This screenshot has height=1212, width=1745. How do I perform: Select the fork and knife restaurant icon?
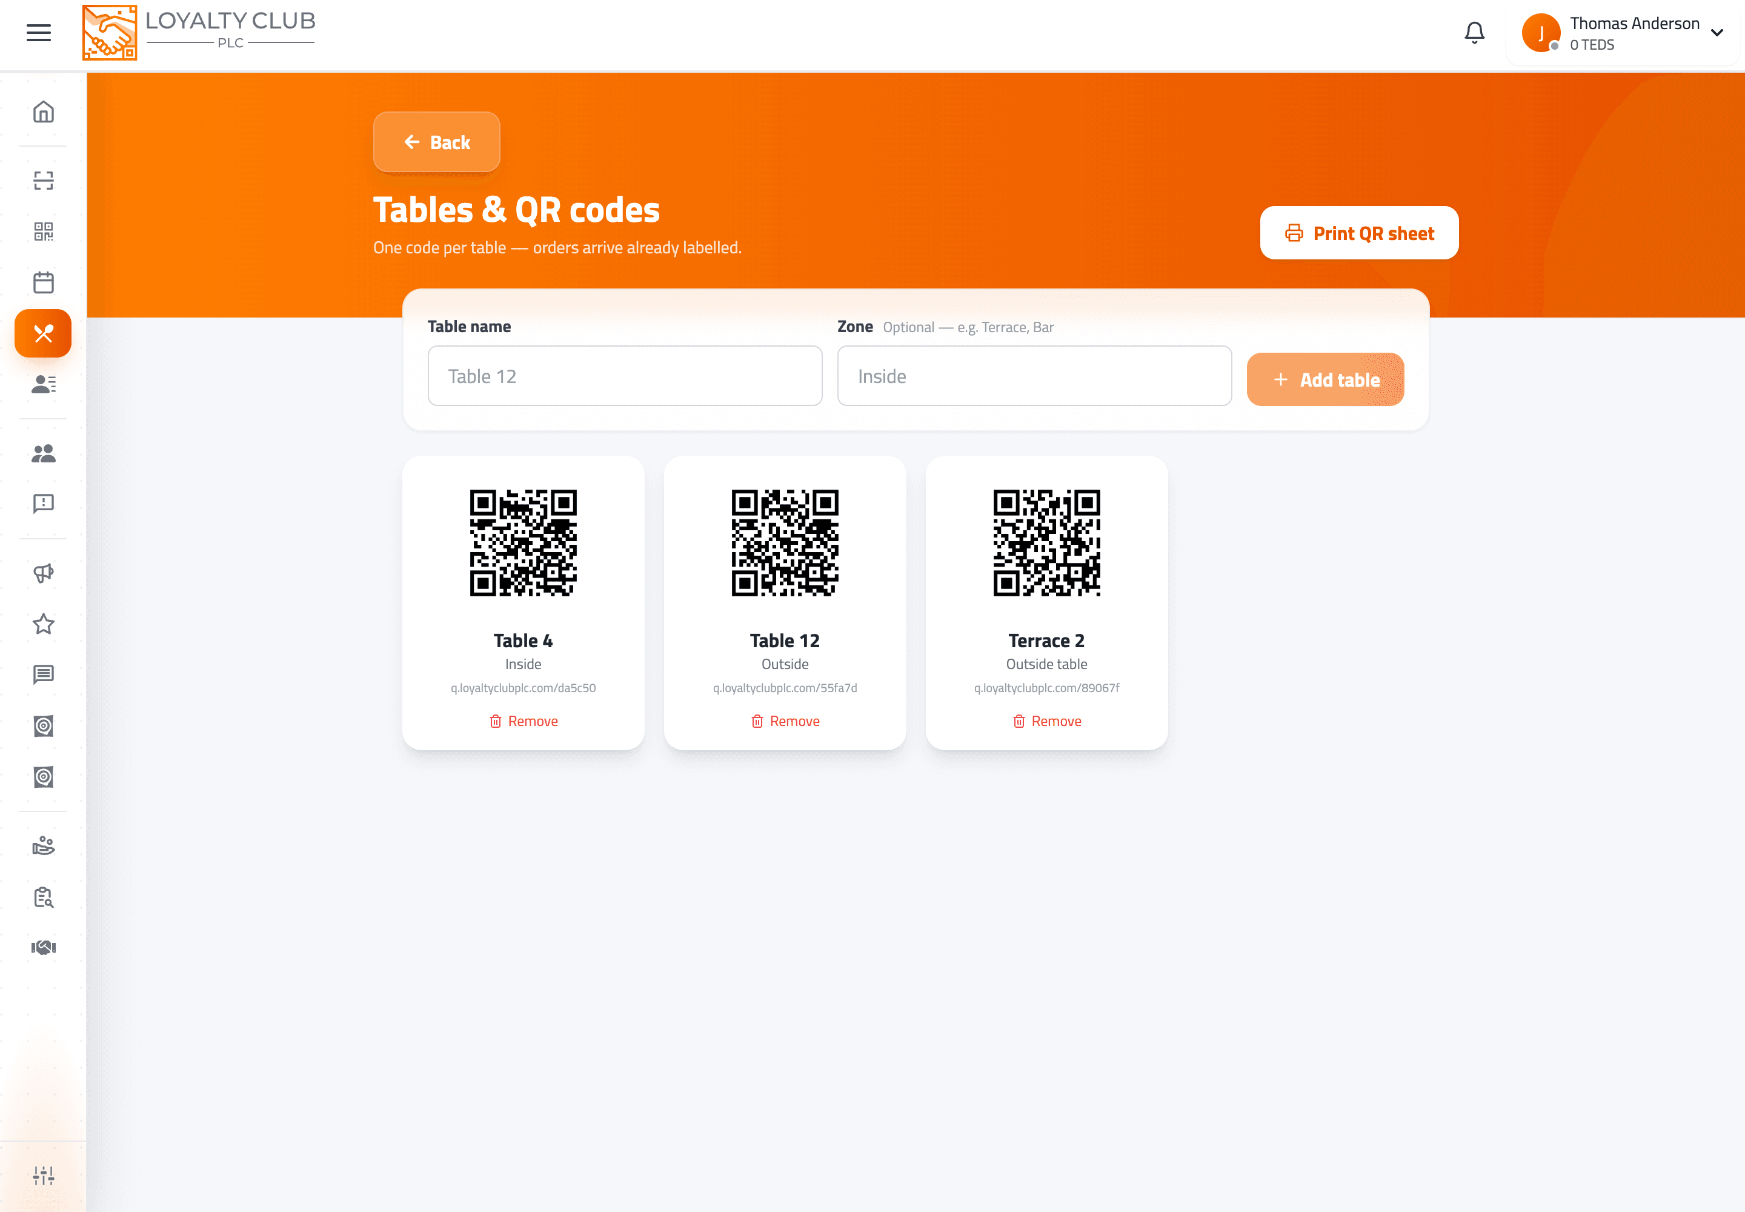click(43, 333)
